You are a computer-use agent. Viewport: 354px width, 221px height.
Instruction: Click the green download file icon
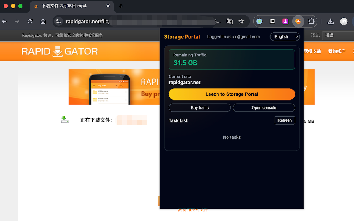point(65,120)
